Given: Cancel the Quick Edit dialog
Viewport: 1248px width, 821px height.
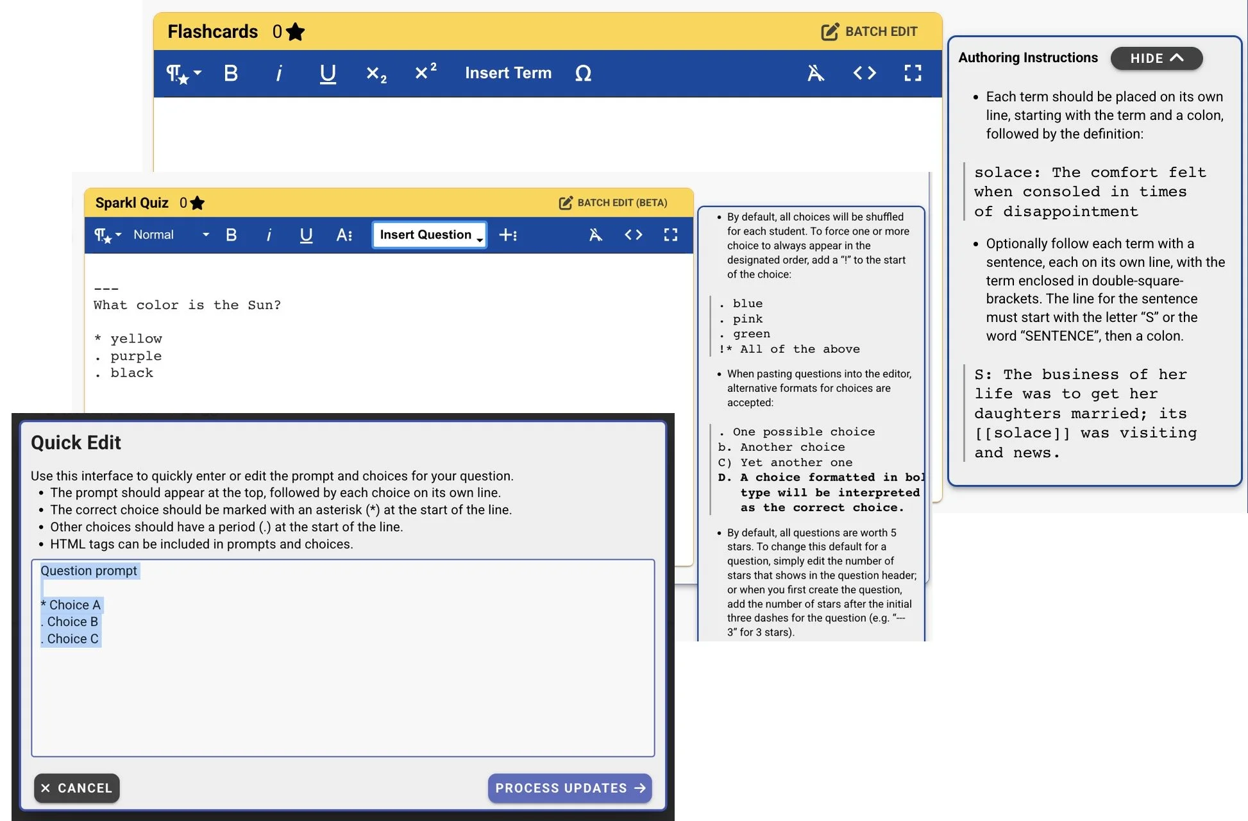Looking at the screenshot, I should (76, 788).
